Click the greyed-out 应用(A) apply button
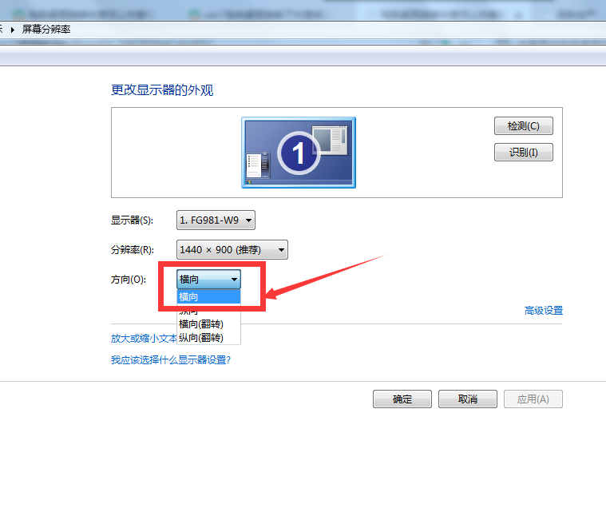The height and width of the screenshot is (516, 606). pyautogui.click(x=533, y=399)
